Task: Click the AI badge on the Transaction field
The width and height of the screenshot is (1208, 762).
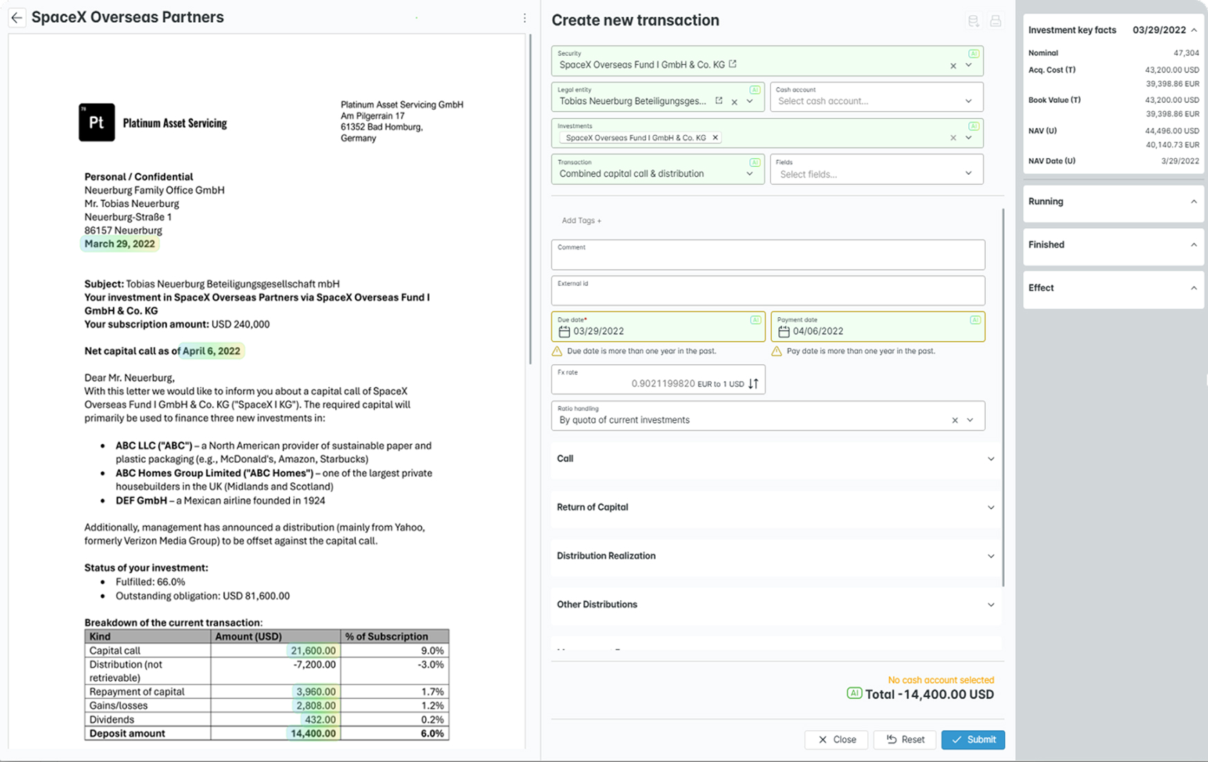Action: tap(755, 162)
